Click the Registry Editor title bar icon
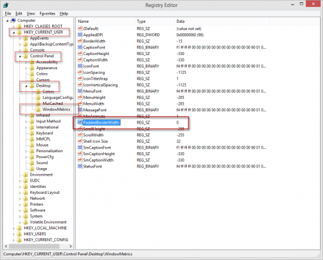Screen dimensions: 323x260 (x=6, y=5)
